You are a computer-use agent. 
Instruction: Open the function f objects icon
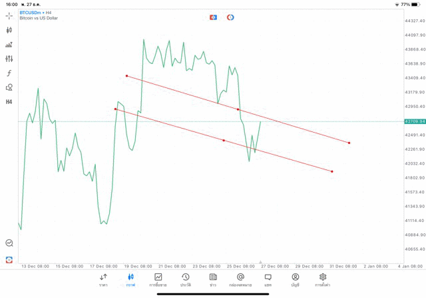click(x=9, y=73)
